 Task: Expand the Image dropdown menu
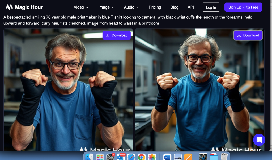[106, 7]
